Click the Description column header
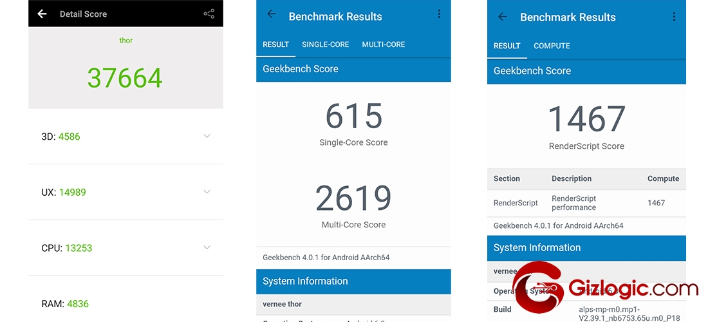 571,178
